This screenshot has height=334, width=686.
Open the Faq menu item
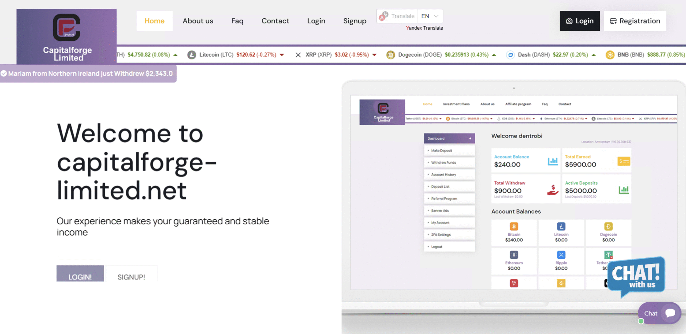(237, 21)
